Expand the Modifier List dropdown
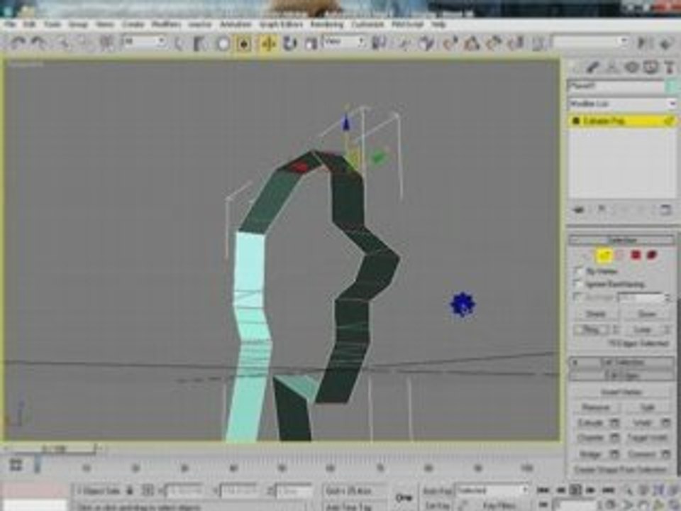Viewport: 681px width, 511px height. (x=622, y=104)
